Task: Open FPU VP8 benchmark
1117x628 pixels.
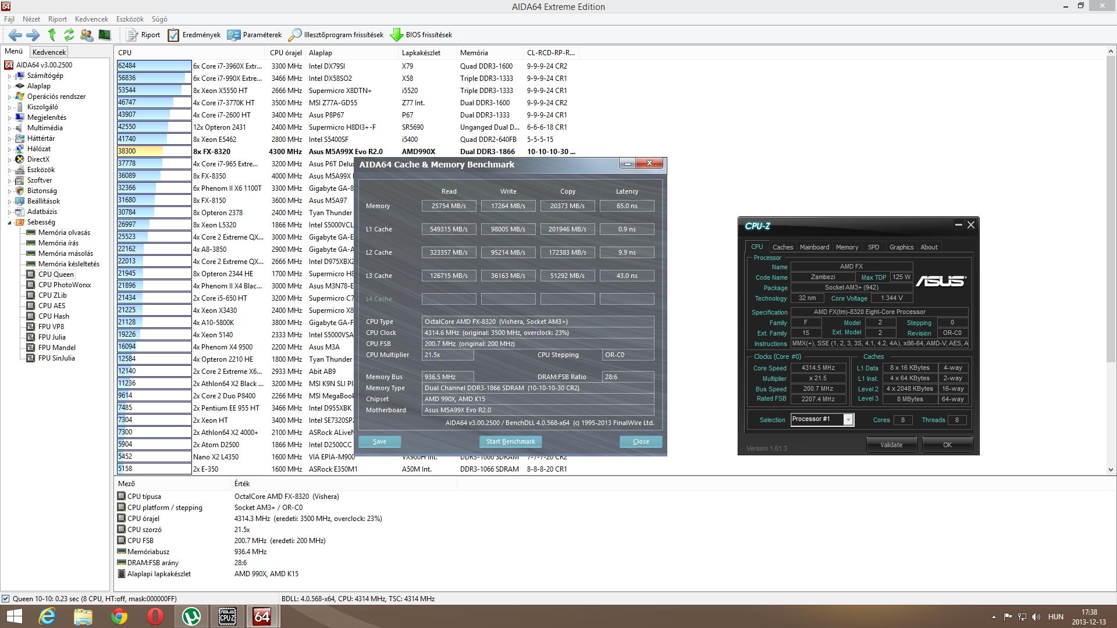Action: coord(51,327)
